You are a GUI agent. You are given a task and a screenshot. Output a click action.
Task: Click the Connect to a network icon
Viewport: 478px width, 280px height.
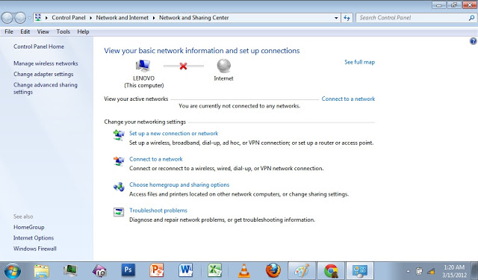click(119, 161)
